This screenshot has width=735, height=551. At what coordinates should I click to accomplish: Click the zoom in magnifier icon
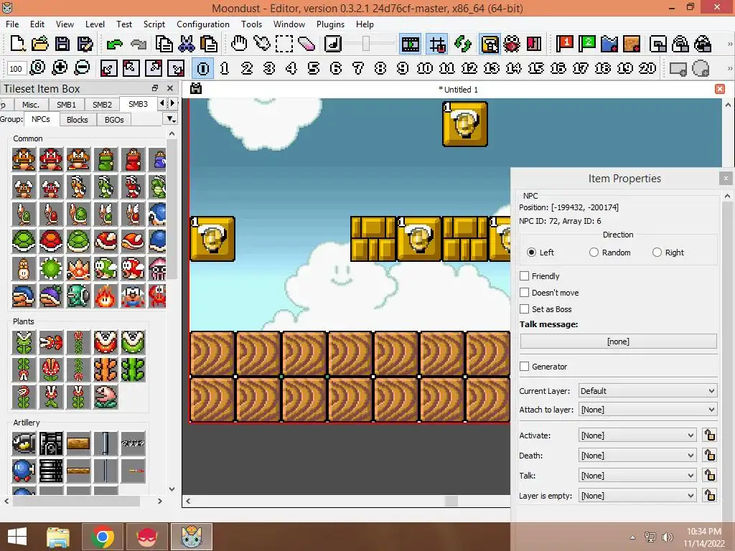click(60, 68)
